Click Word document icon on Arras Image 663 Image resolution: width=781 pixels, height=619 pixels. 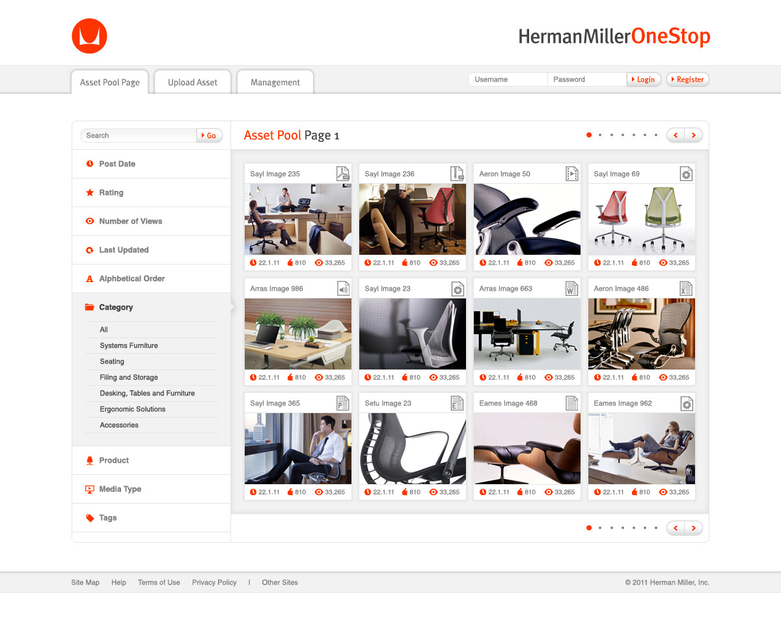572,288
